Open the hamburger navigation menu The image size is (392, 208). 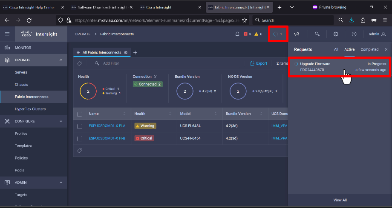(x=7, y=34)
